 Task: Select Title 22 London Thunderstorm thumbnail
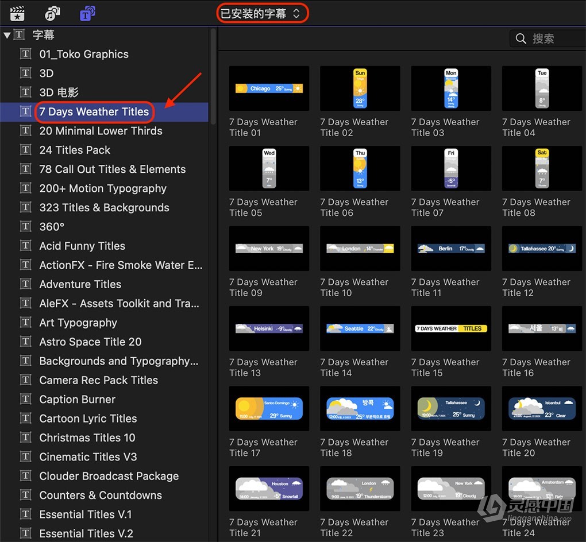(360, 489)
